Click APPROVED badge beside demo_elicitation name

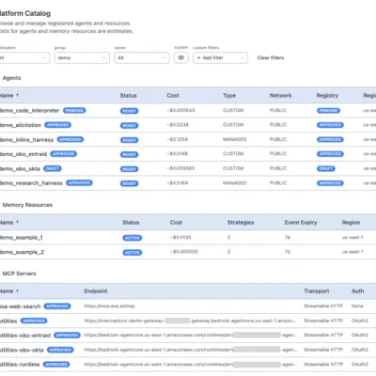click(x=57, y=125)
